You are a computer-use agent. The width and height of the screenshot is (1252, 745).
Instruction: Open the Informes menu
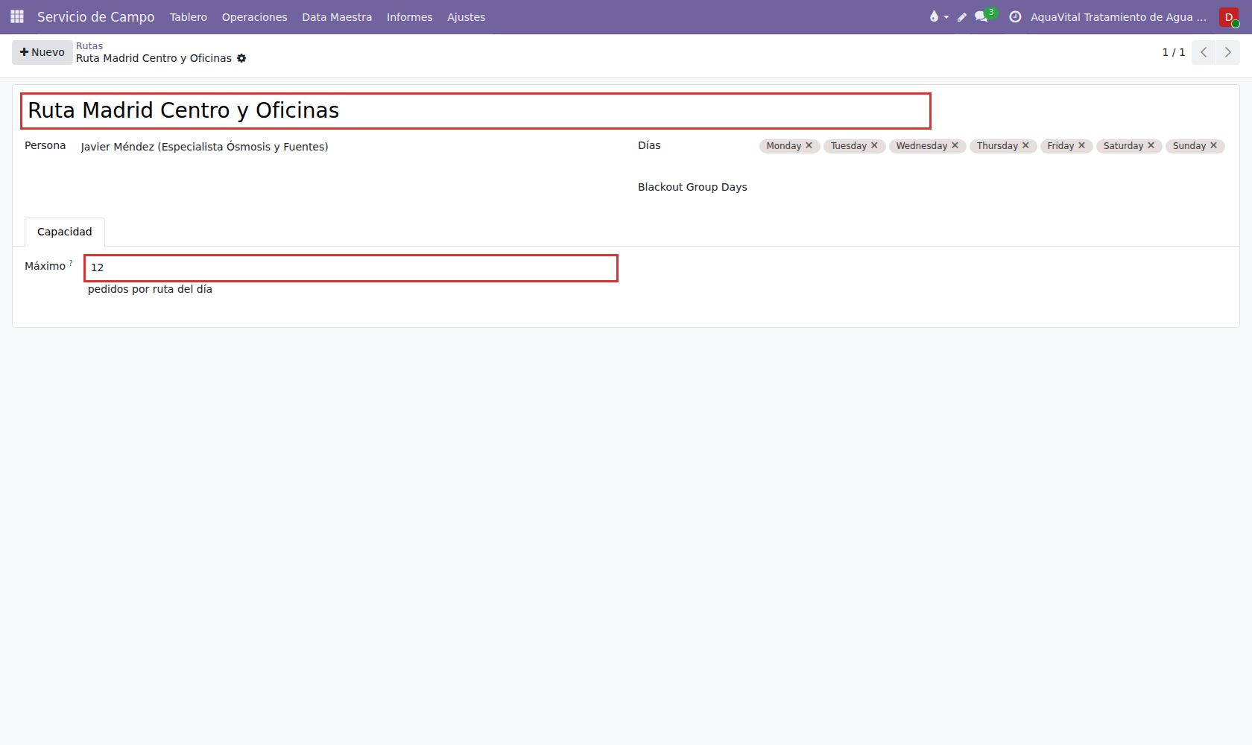coord(409,17)
